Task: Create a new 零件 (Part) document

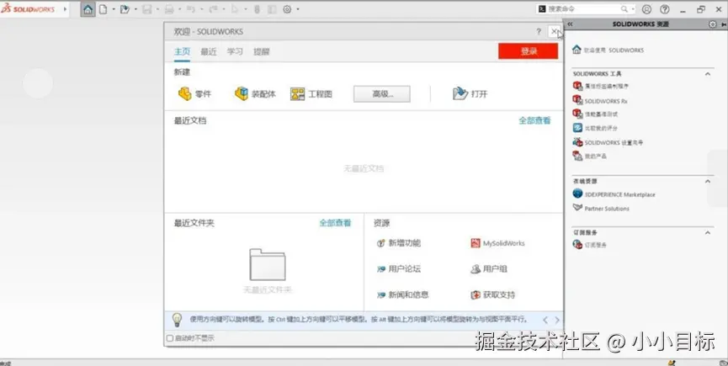Action: tap(194, 93)
